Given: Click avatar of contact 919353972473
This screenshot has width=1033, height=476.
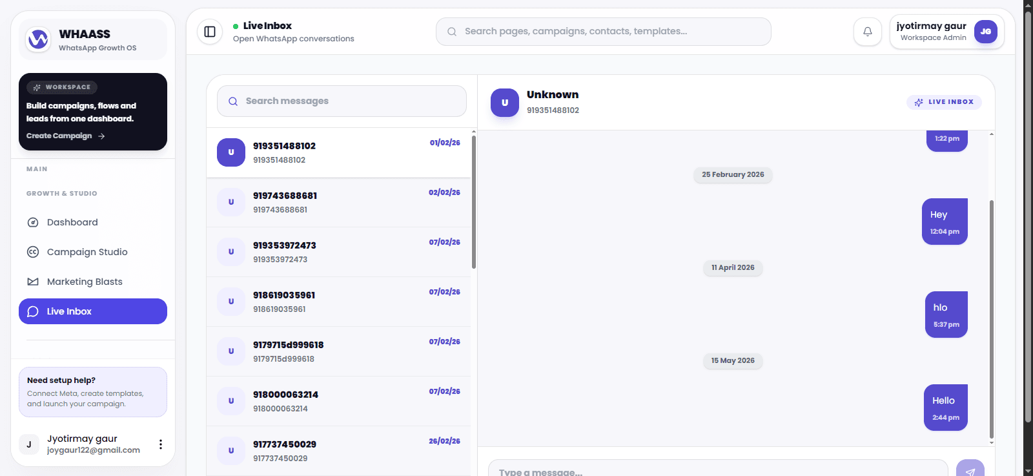Looking at the screenshot, I should [x=231, y=252].
